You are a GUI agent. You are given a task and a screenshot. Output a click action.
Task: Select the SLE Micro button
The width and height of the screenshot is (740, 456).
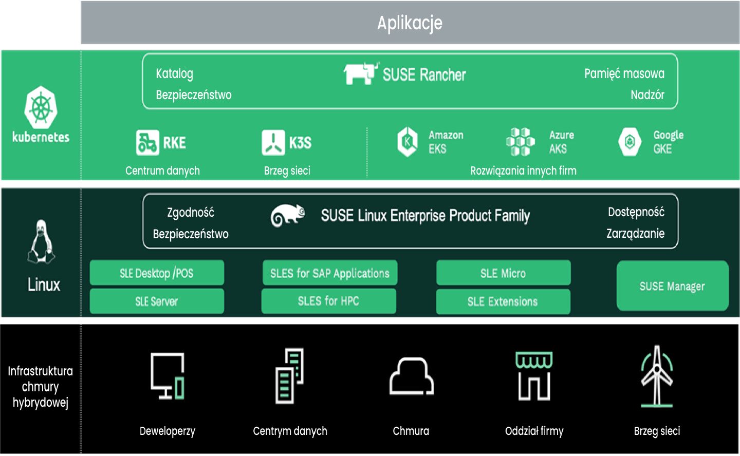coord(503,273)
